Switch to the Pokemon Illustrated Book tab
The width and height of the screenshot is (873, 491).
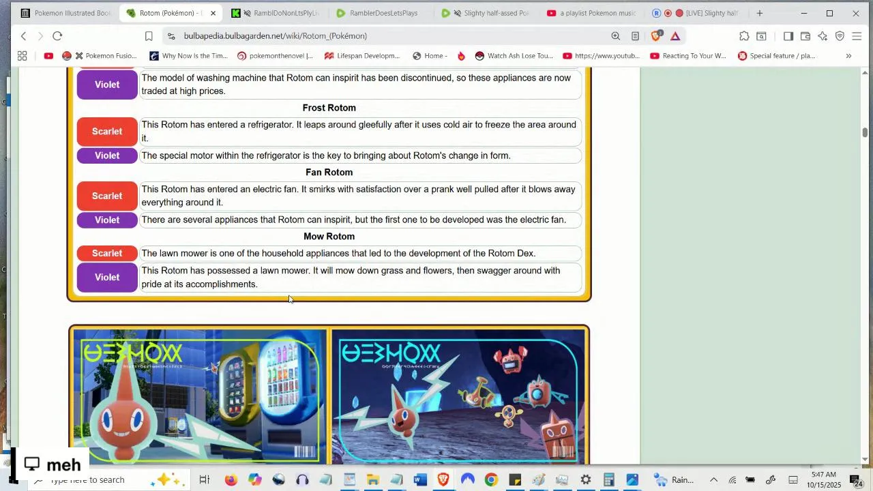tap(65, 13)
